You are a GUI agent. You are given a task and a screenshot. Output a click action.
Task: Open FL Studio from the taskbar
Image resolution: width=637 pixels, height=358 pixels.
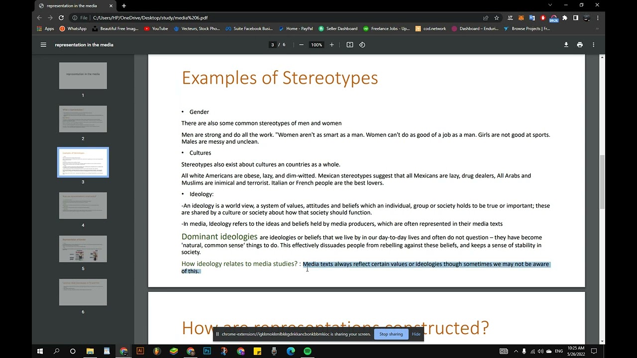pos(157,351)
